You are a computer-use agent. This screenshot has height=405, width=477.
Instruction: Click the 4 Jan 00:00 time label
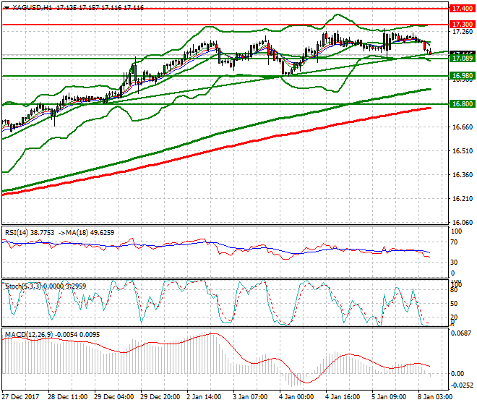click(x=296, y=397)
